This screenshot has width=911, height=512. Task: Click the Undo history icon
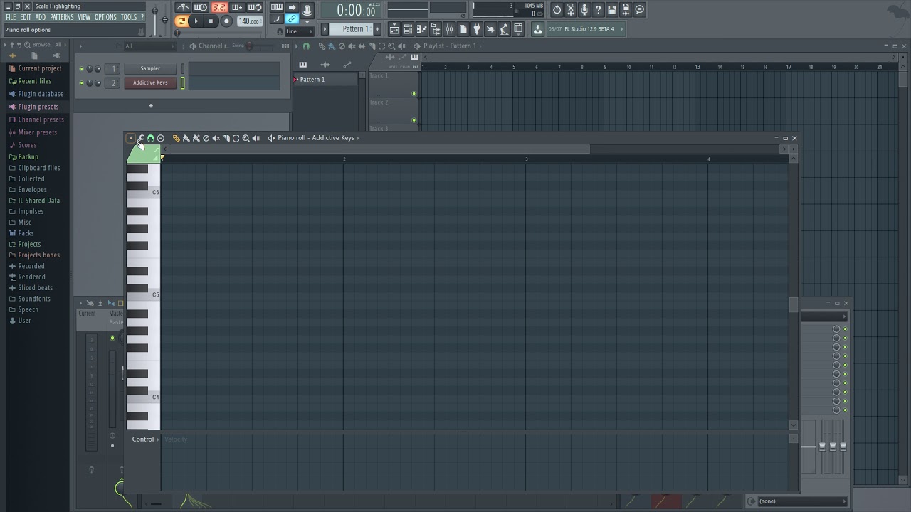coord(557,9)
